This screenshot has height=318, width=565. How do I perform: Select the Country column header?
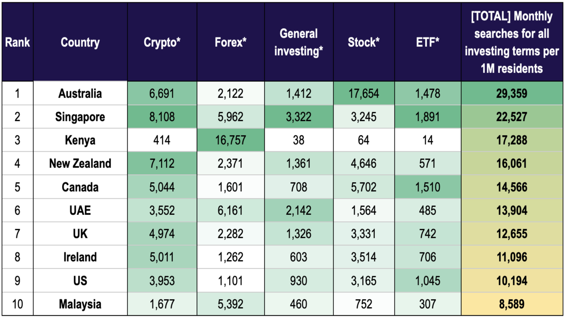(x=80, y=42)
